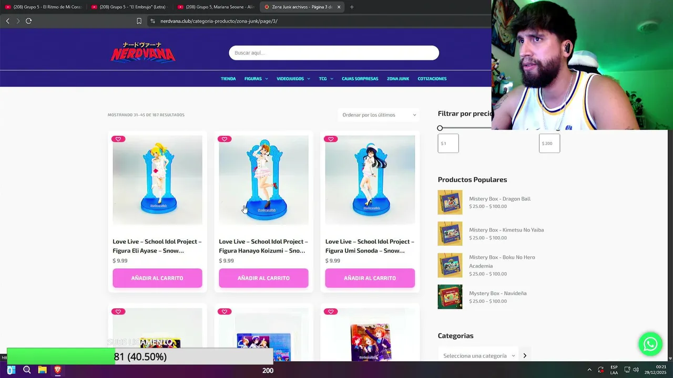673x378 pixels.
Task: Click the ESP LAA language indicator
Action: click(x=614, y=370)
